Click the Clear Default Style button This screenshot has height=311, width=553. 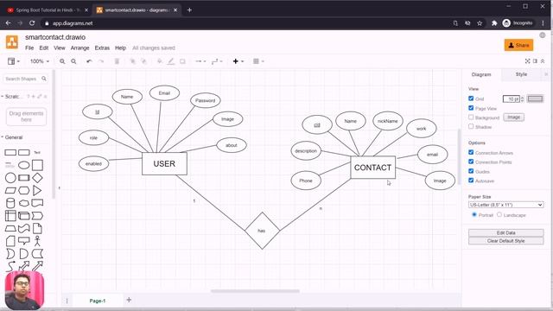tap(505, 241)
